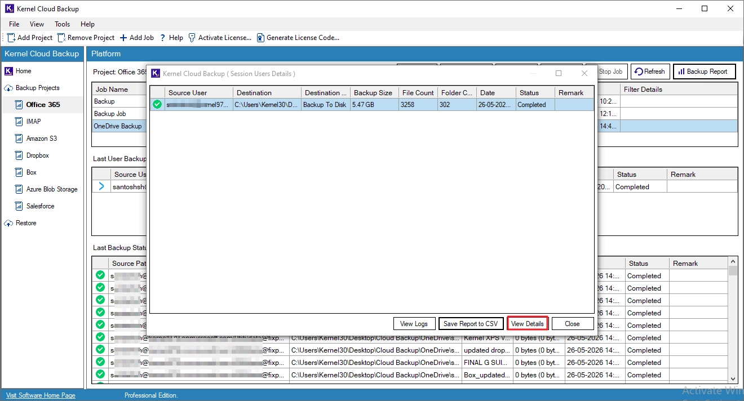
Task: Click the Add Job plus icon
Action: (x=123, y=38)
